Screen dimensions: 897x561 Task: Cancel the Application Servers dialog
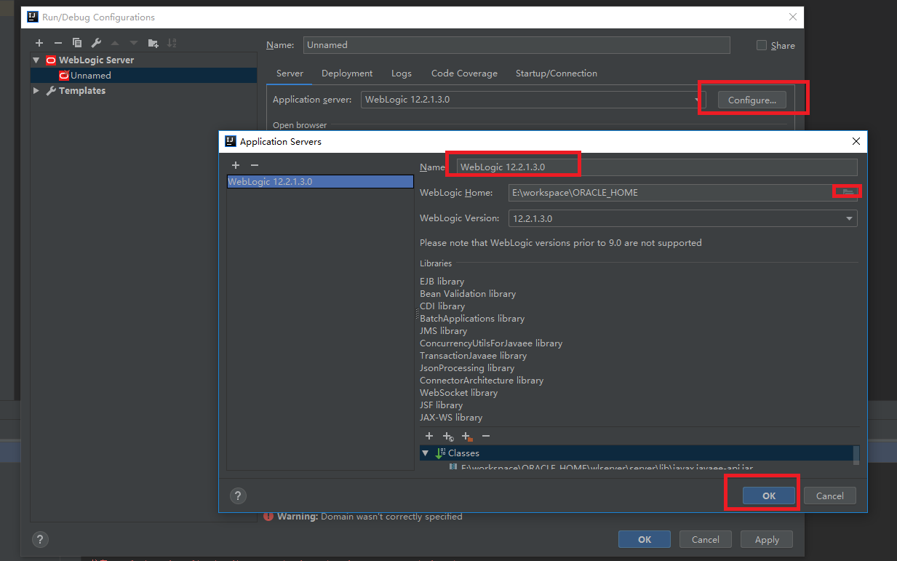830,496
